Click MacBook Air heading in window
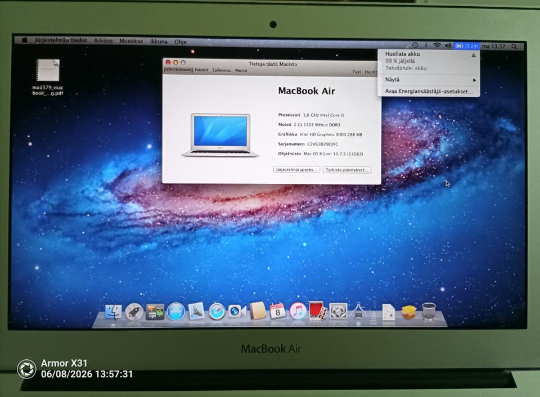This screenshot has height=397, width=540. pyautogui.click(x=307, y=91)
